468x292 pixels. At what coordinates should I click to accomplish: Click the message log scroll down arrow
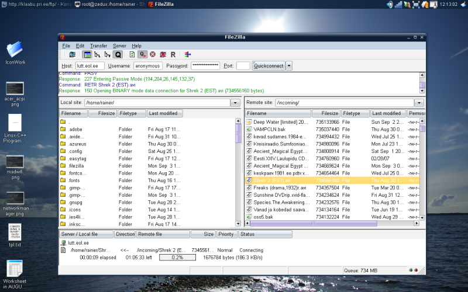coord(422,91)
